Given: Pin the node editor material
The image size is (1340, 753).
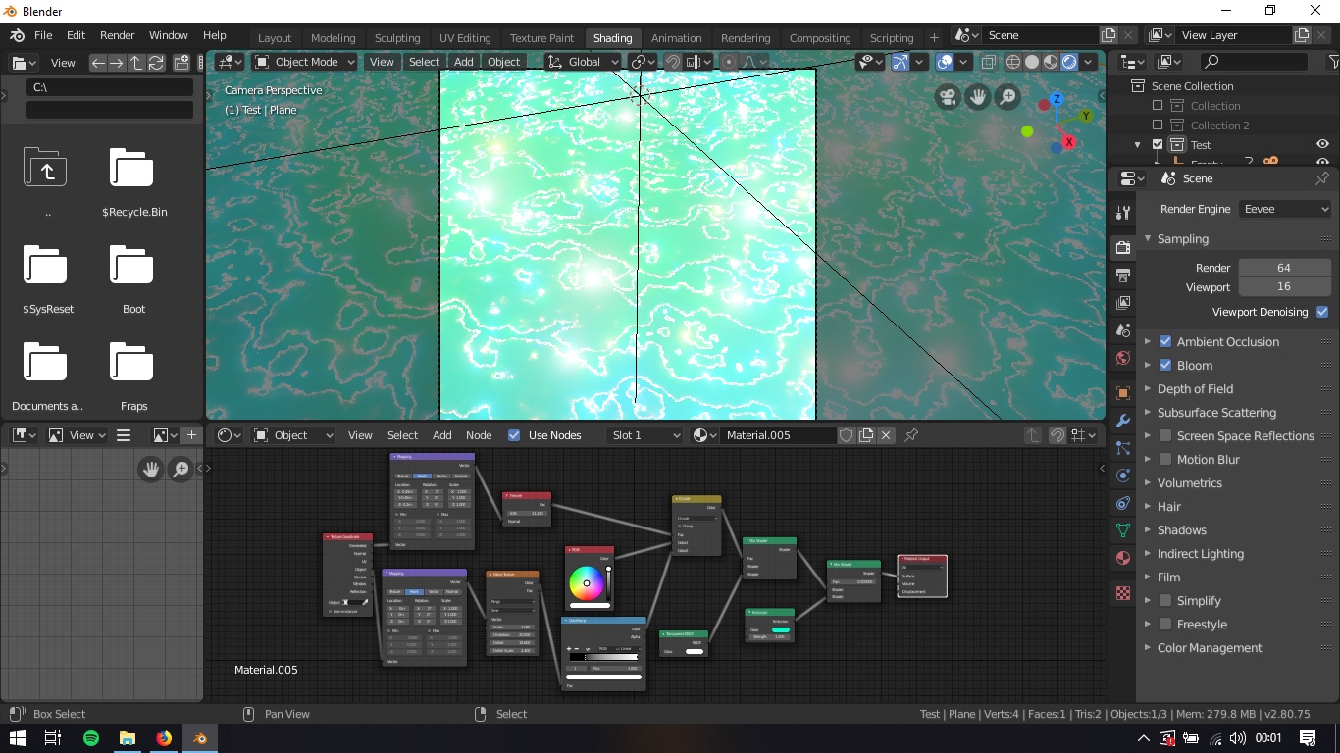Looking at the screenshot, I should click(x=911, y=435).
